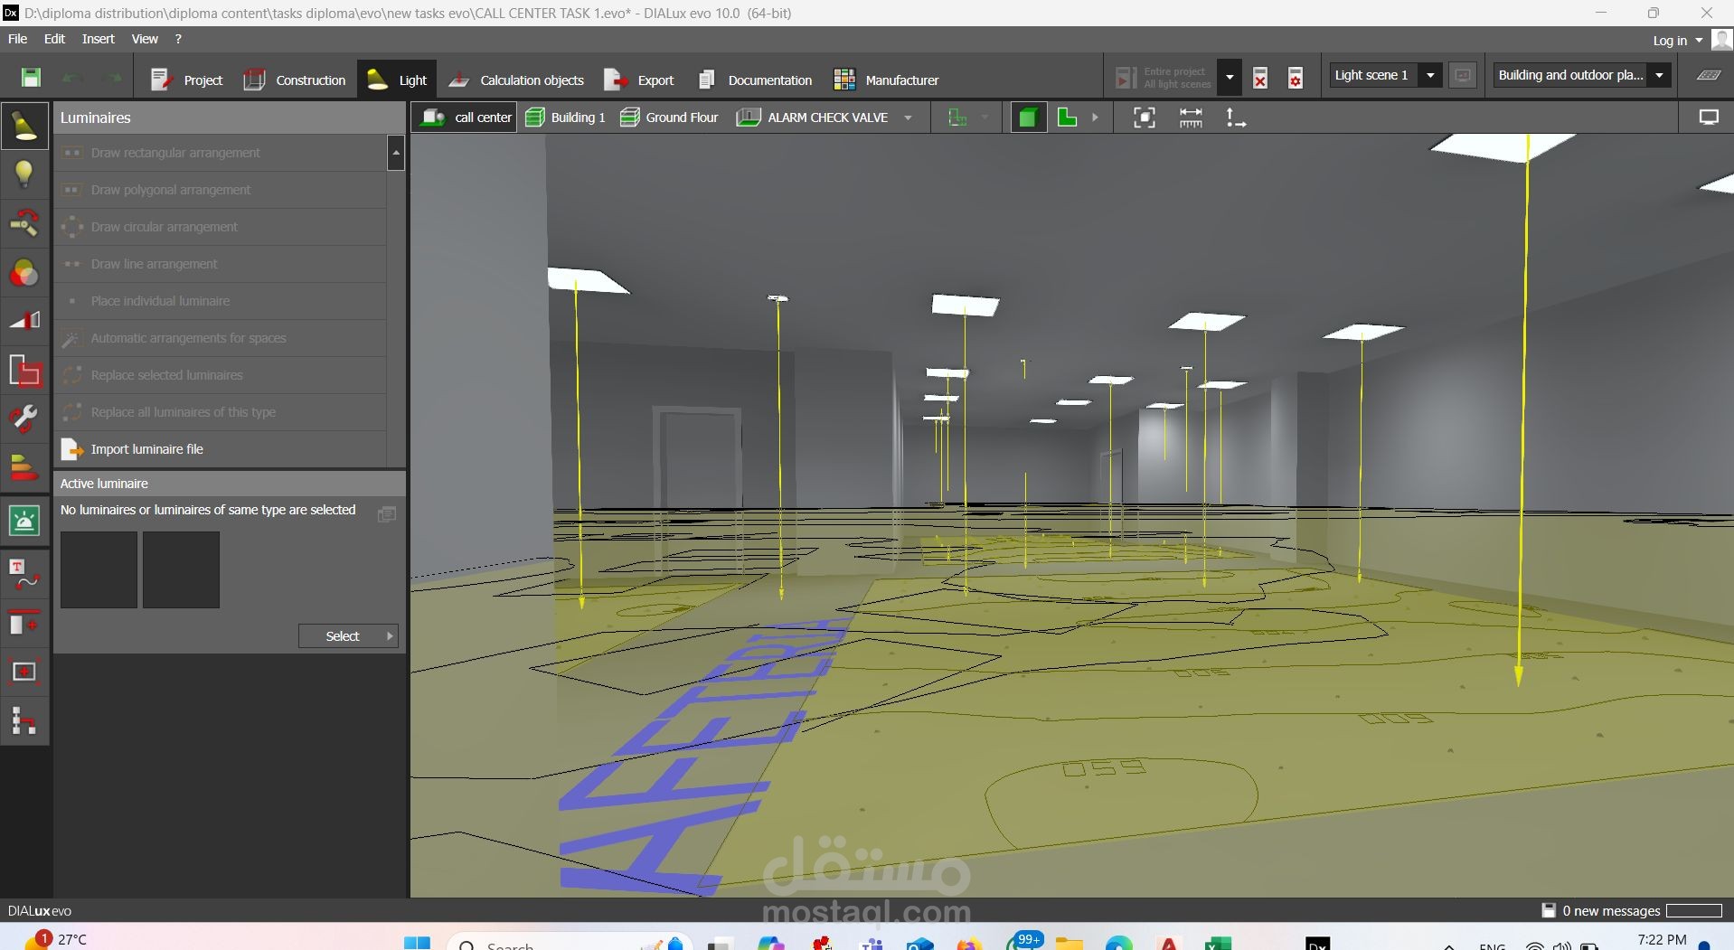This screenshot has height=950, width=1734.
Task: Open the emergency lighting sidebar tool
Action: pyautogui.click(x=24, y=521)
